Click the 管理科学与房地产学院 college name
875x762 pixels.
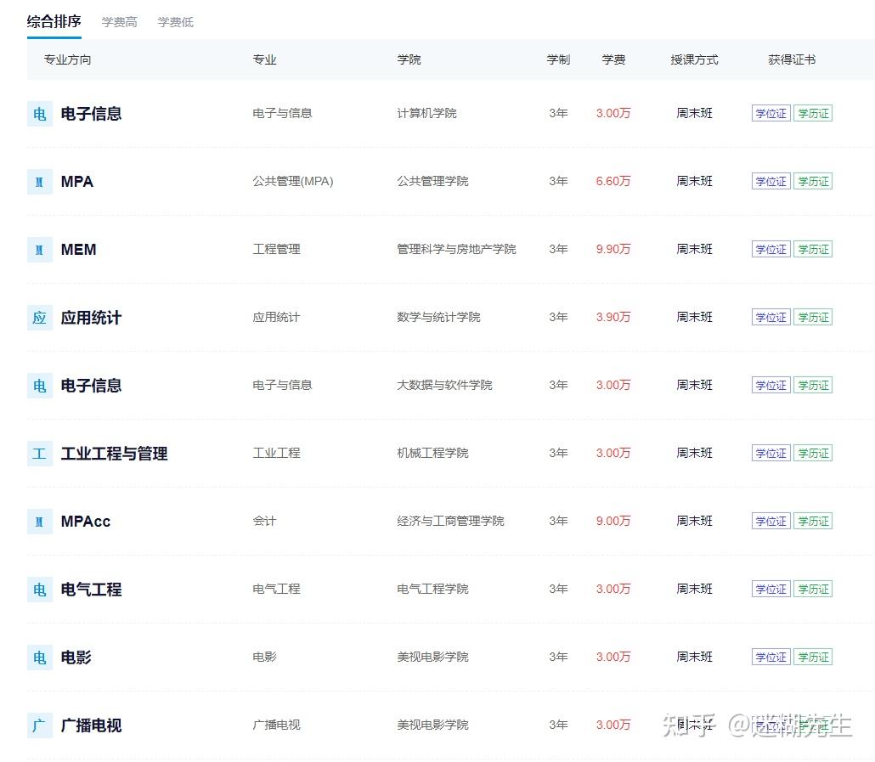(456, 250)
